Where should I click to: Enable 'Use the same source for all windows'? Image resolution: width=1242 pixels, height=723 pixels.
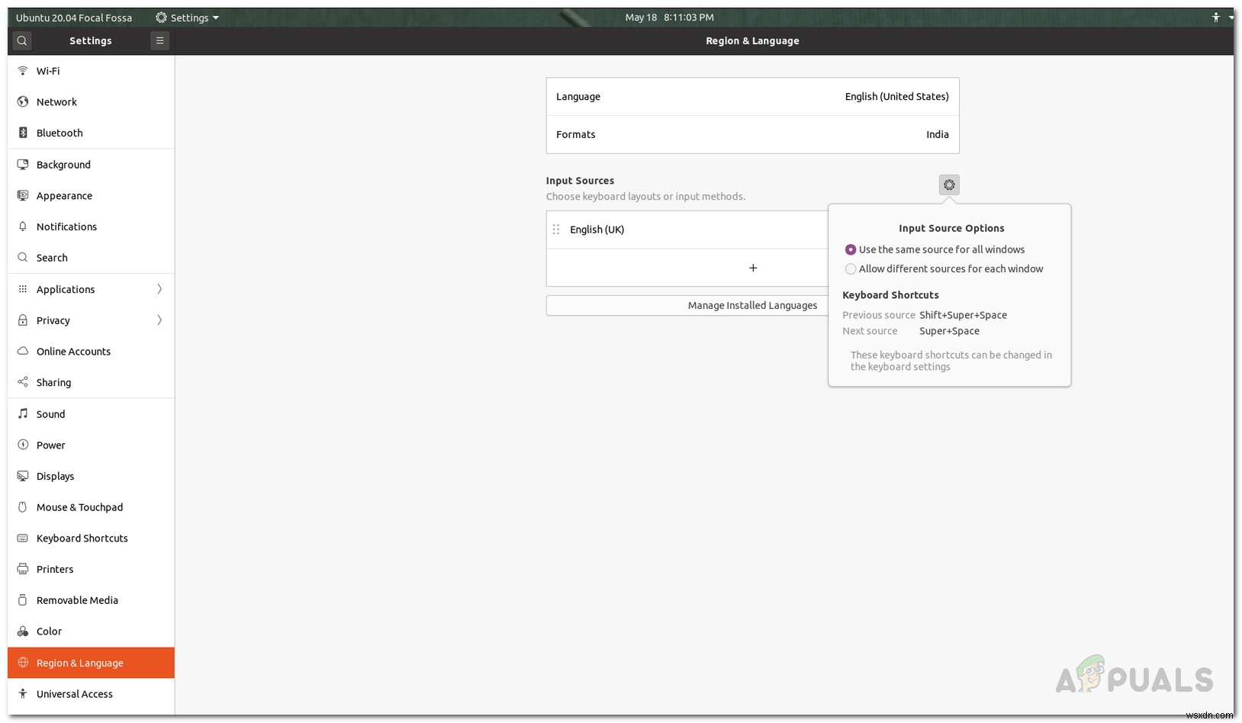[851, 249]
